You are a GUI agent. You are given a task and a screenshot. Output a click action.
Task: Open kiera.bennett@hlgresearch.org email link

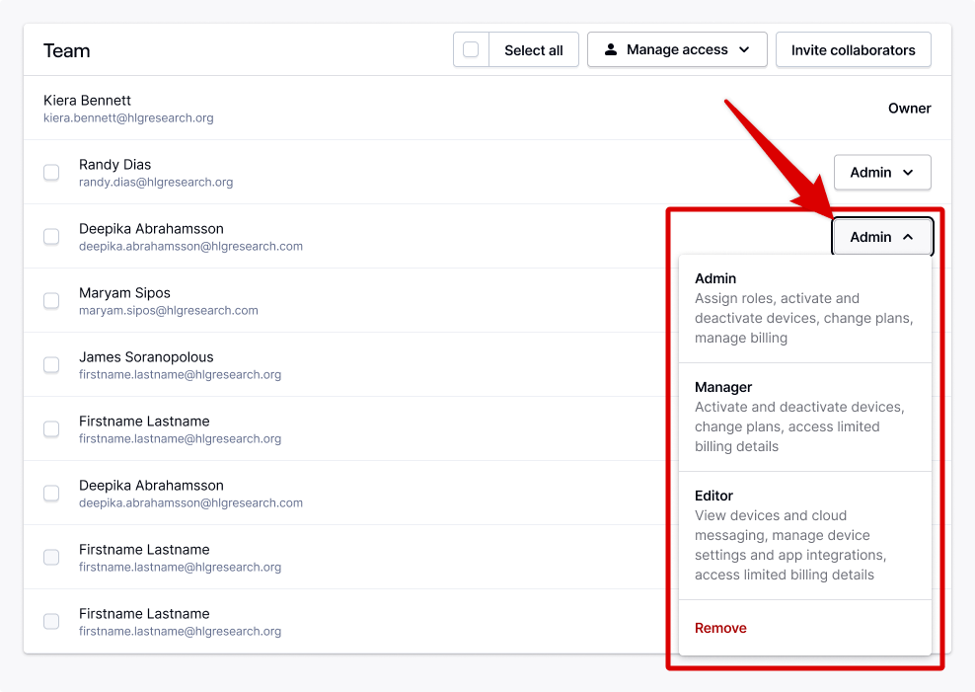click(x=126, y=115)
